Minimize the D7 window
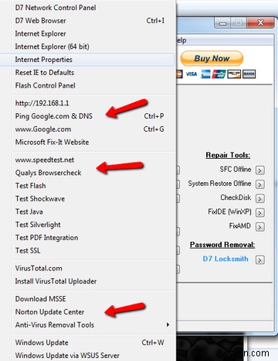278x361 pixels. coord(222,23)
